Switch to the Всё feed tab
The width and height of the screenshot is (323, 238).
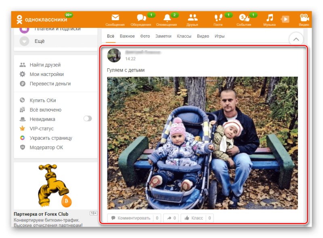[x=111, y=36]
